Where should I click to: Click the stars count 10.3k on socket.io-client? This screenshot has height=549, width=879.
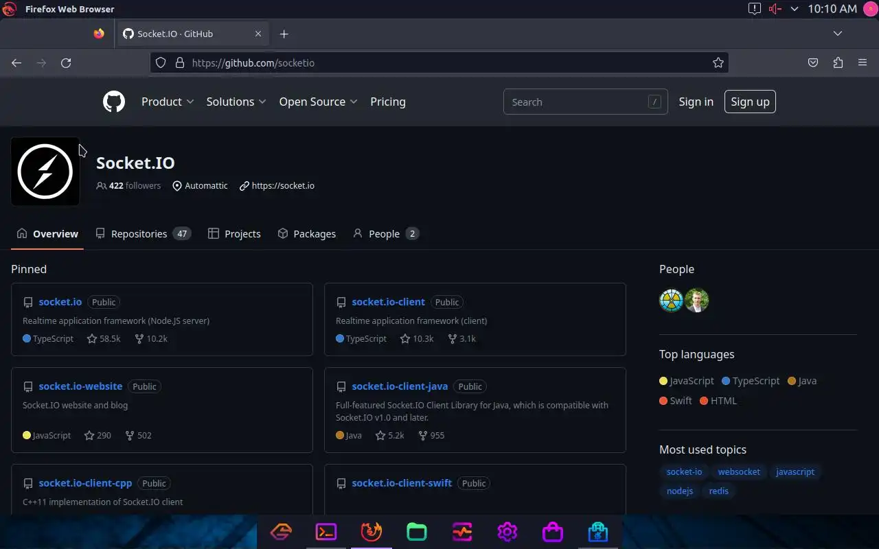(417, 338)
